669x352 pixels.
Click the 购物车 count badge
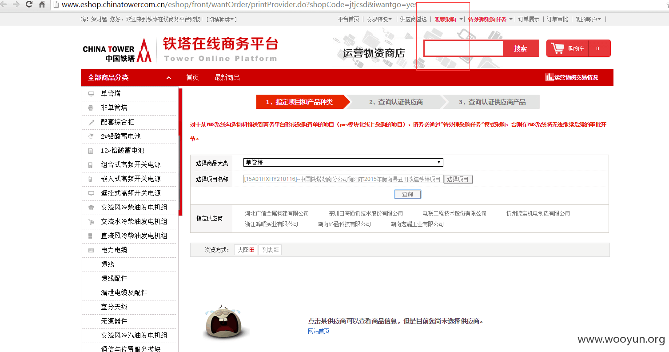(597, 48)
